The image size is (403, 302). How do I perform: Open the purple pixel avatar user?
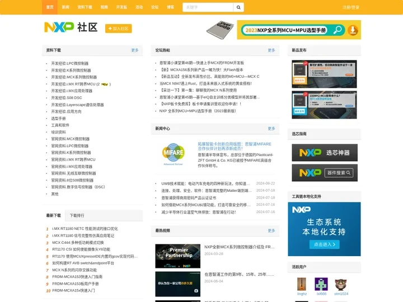[x=321, y=284]
